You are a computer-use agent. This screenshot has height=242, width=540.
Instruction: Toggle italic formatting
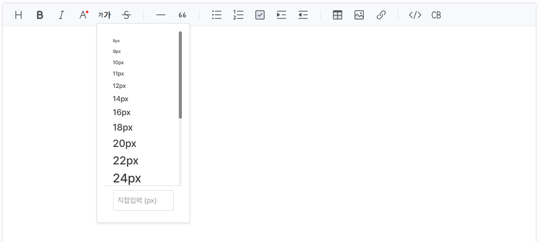[x=62, y=15]
